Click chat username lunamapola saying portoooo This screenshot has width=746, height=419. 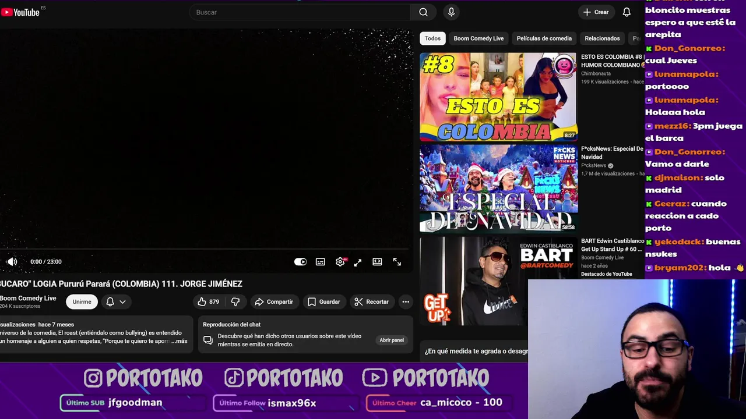point(686,74)
